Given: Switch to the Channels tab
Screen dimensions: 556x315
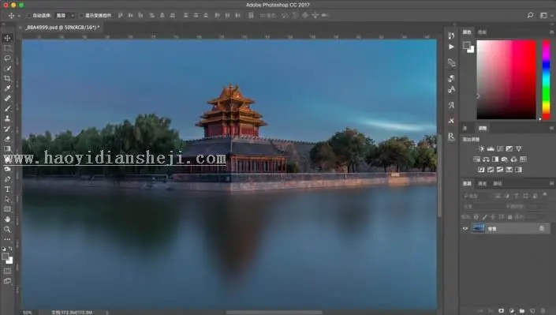Looking at the screenshot, I should [x=482, y=184].
